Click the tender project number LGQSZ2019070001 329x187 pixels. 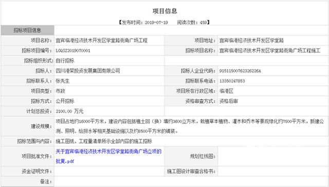pyautogui.click(x=73, y=50)
